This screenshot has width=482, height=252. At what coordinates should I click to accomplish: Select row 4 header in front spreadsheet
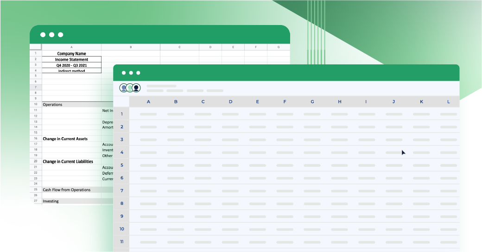[x=122, y=152]
